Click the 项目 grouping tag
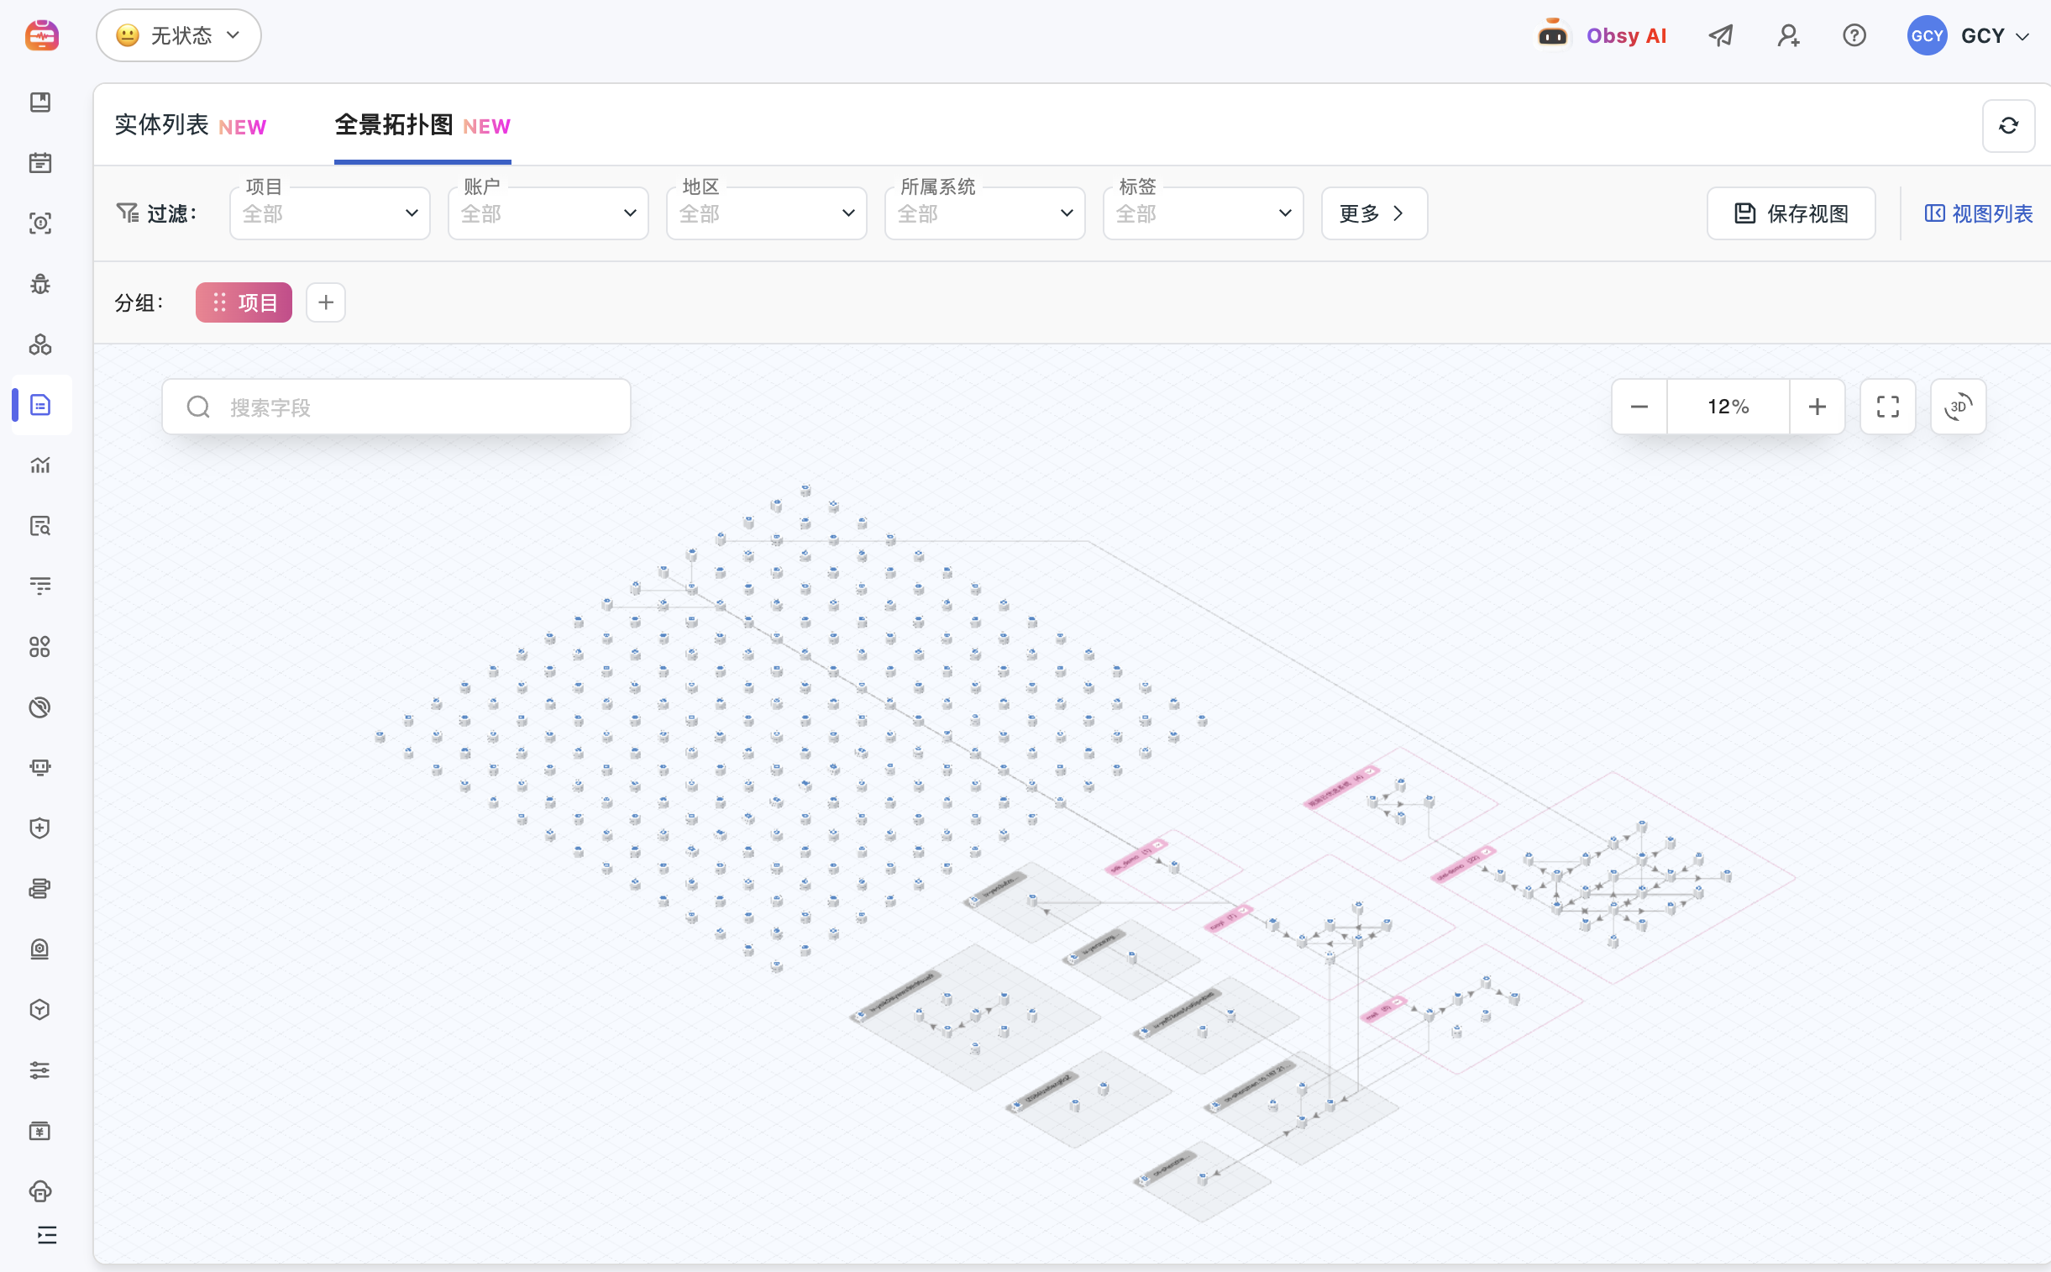 coord(244,302)
